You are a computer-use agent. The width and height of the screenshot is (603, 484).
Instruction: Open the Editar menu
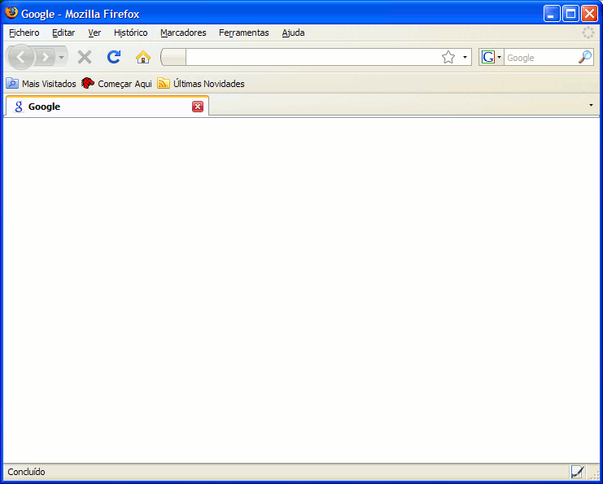[x=63, y=33]
